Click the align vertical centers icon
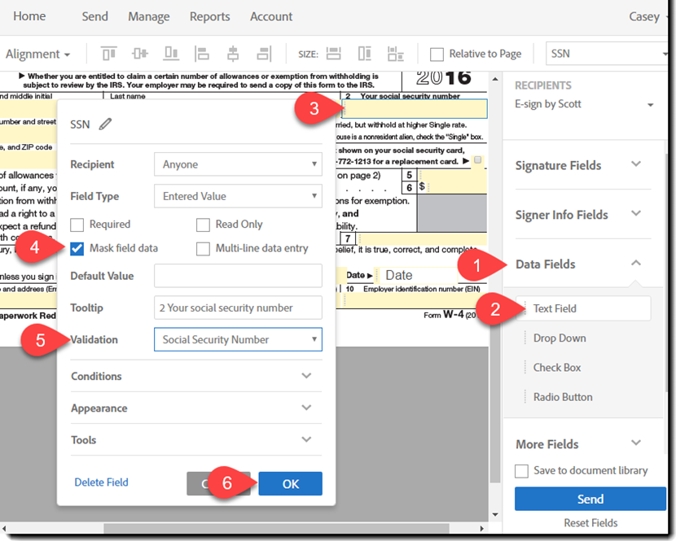This screenshot has height=541, width=676. coord(140,54)
